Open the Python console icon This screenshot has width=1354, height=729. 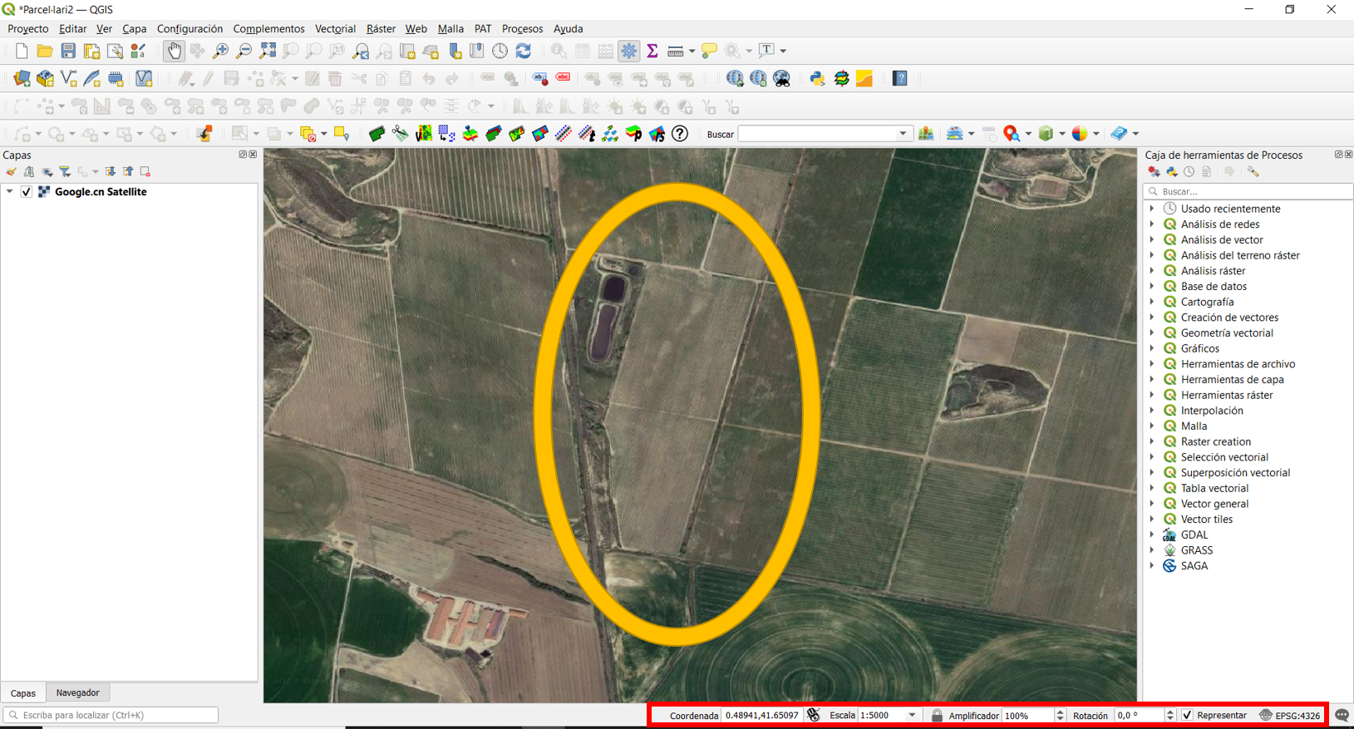coord(818,79)
